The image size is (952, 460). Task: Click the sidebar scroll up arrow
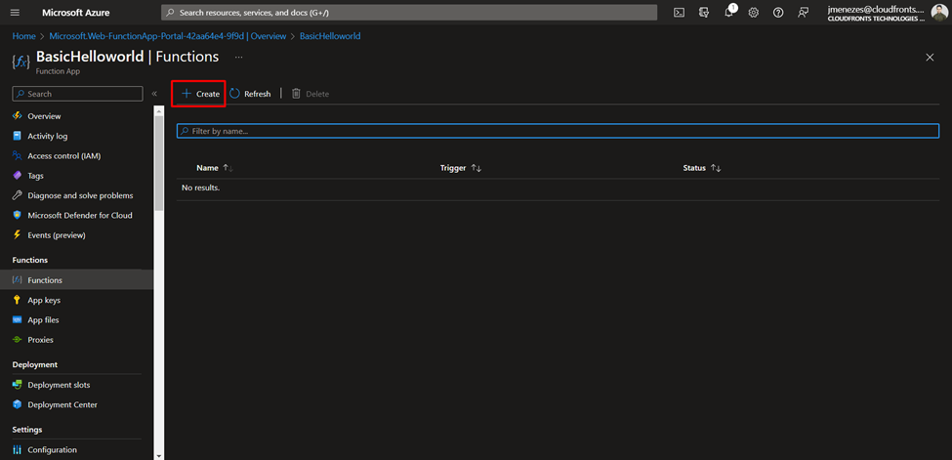click(x=158, y=110)
